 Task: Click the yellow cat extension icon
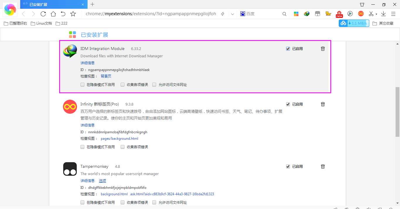click(x=328, y=14)
